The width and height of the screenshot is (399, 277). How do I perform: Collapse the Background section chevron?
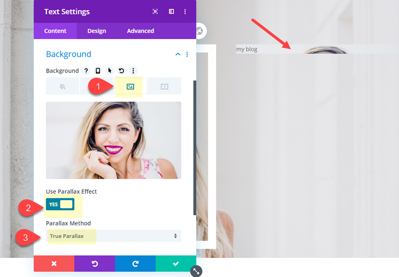(178, 54)
